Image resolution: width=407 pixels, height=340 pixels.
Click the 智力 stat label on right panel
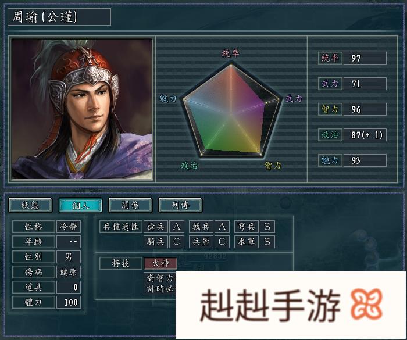(x=330, y=109)
